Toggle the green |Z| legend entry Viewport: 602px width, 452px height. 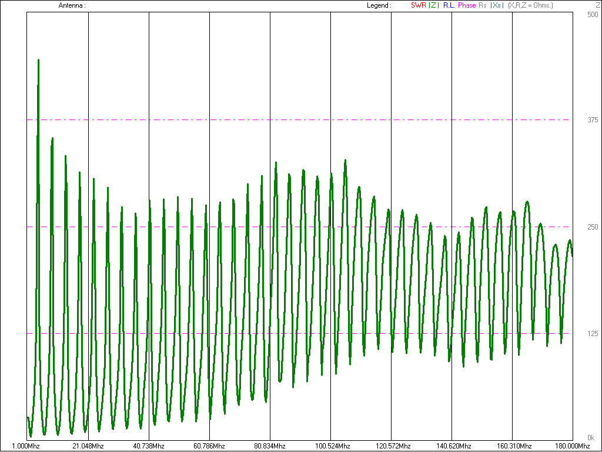point(433,5)
